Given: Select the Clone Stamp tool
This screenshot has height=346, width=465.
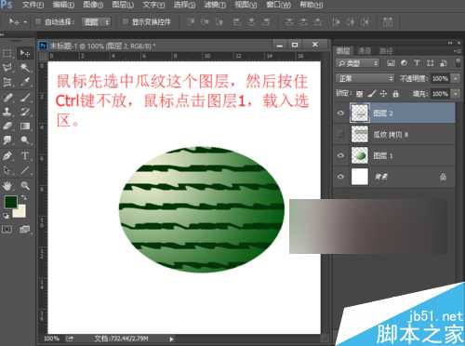Looking at the screenshot, I should (7, 112).
